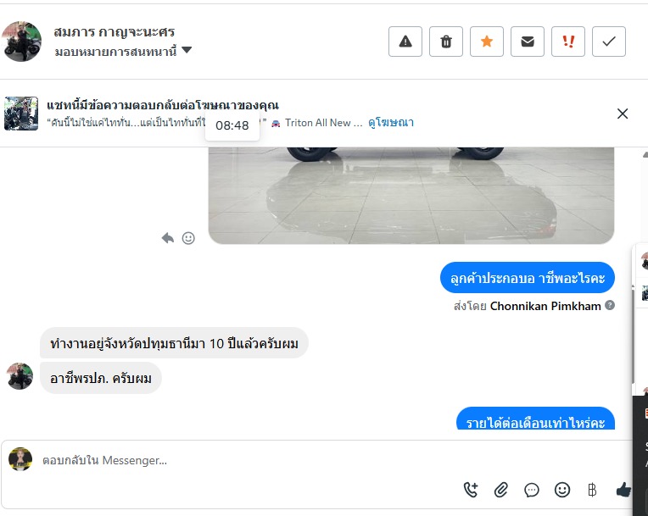Mark conversation done with checkmark button
Image resolution: width=648 pixels, height=516 pixels.
(x=609, y=42)
